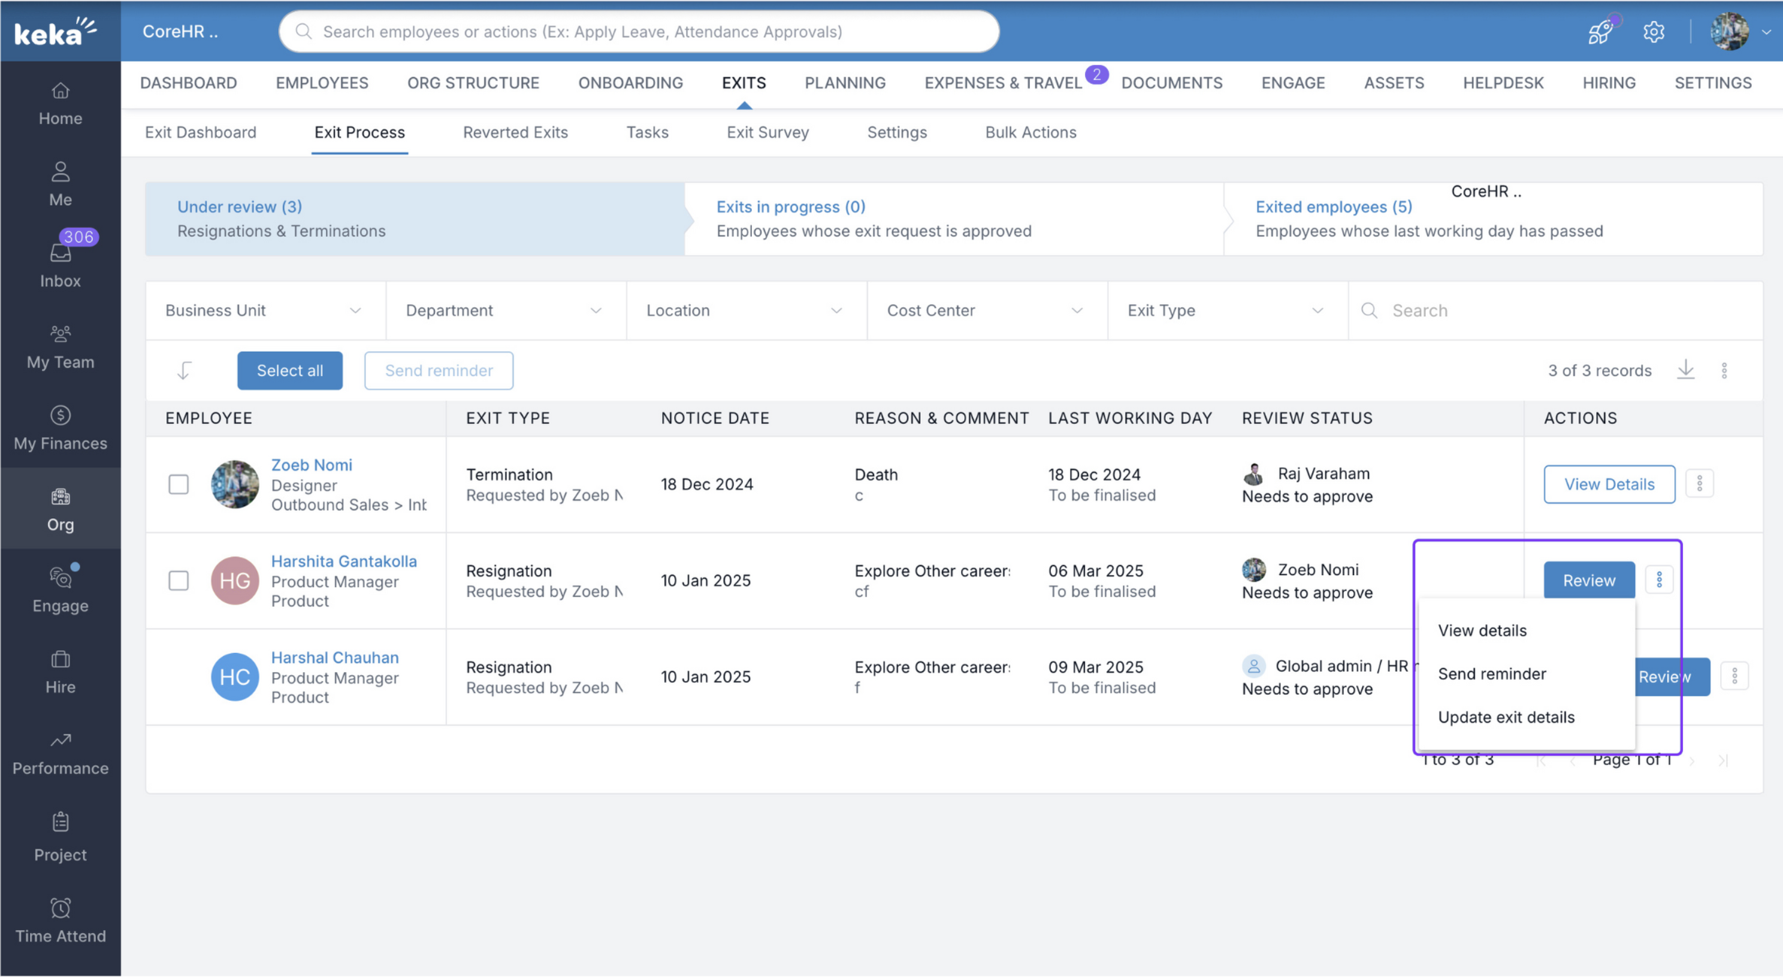
Task: Expand the Exit Type filter dropdown
Action: 1226,311
